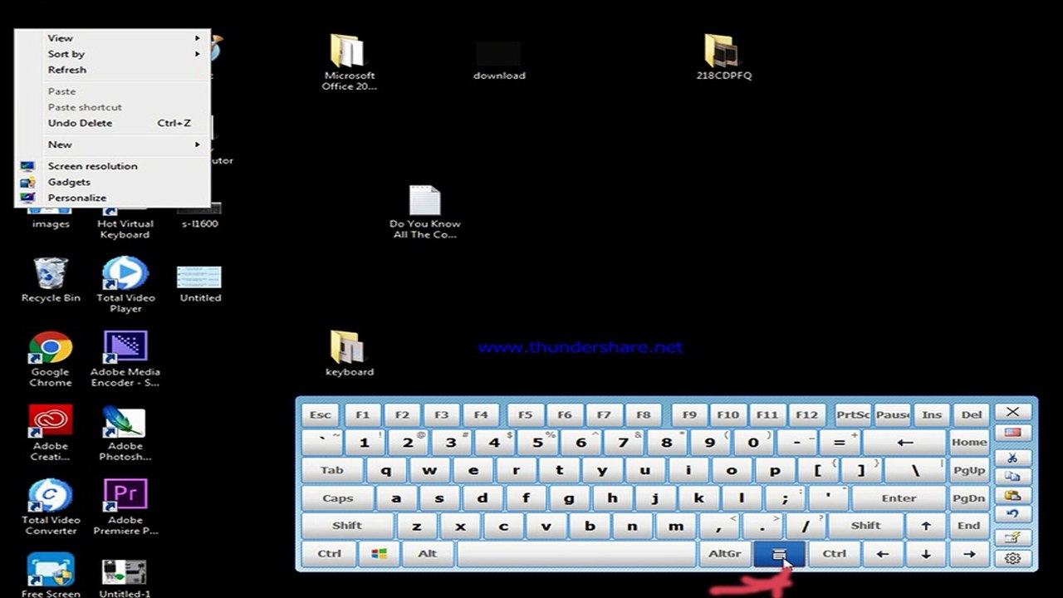Viewport: 1063px width, 598px height.
Task: Switch language using the US flag icon
Action: pos(1012,432)
